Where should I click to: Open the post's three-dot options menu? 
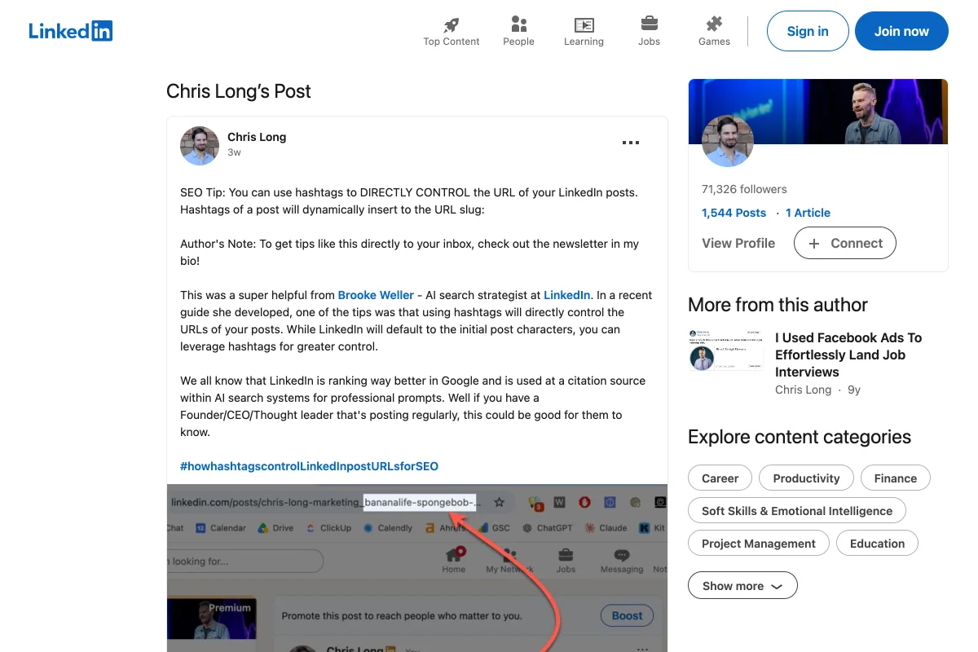point(631,143)
